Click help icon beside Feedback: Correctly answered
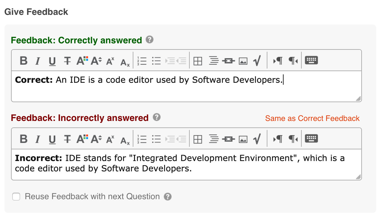 (149, 40)
